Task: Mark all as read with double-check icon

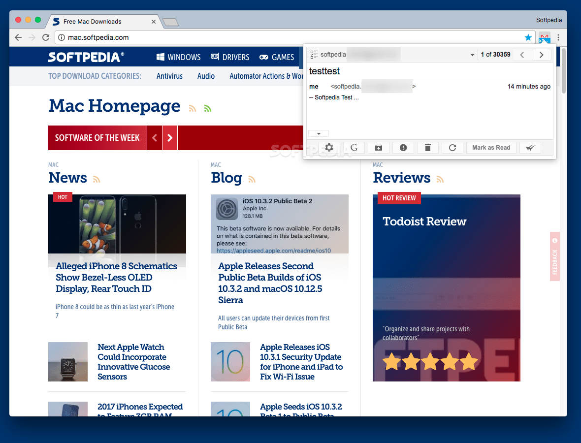Action: [530, 147]
